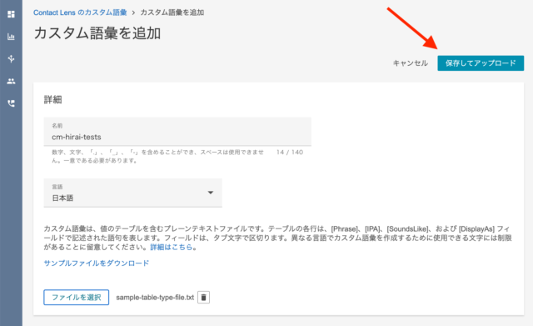Open the routing flow sidebar icon
The width and height of the screenshot is (533, 326).
(x=11, y=58)
